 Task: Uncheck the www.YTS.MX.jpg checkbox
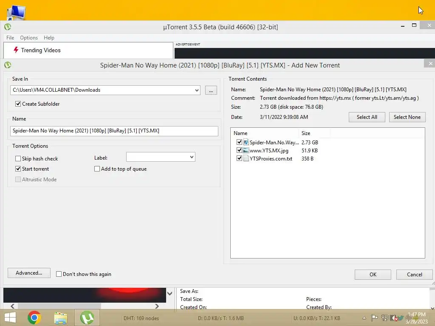point(239,150)
